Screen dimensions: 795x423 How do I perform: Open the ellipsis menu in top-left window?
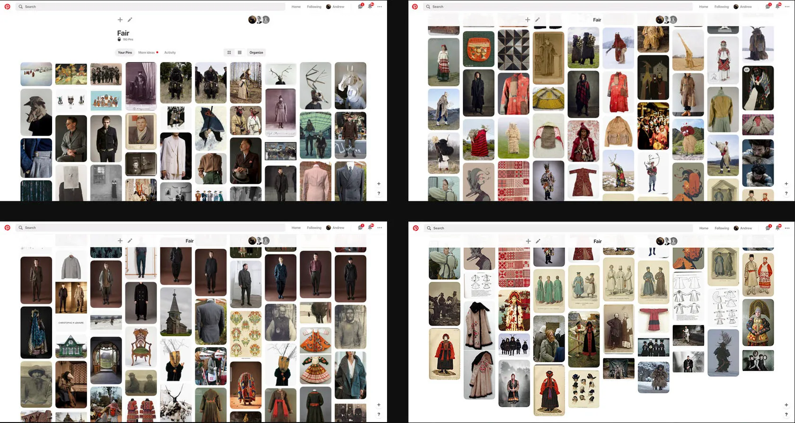[x=380, y=7]
